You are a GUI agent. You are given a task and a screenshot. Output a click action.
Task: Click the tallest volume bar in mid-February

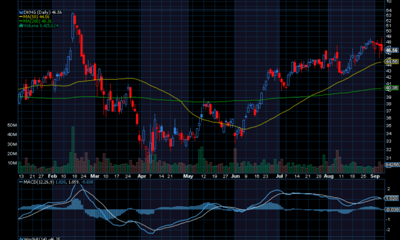click(73, 149)
